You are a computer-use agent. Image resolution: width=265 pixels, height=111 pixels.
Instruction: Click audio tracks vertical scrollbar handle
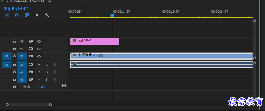pyautogui.click(x=254, y=63)
